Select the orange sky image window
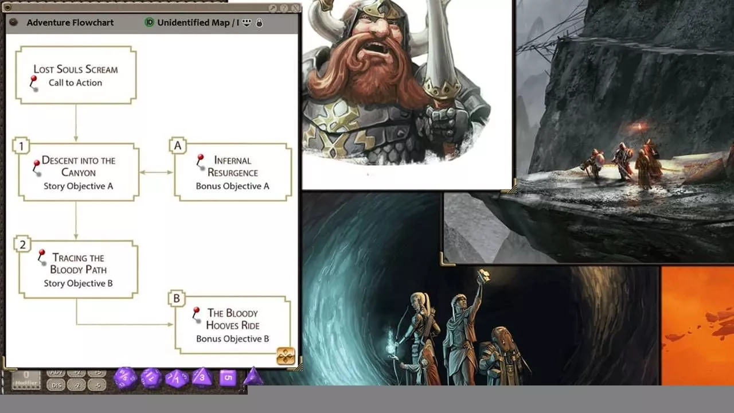 tap(697, 326)
